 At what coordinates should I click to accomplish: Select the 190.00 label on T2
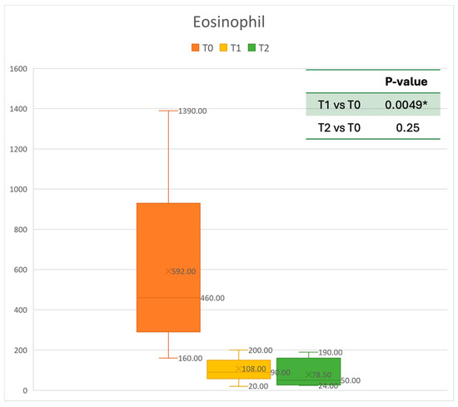point(331,353)
